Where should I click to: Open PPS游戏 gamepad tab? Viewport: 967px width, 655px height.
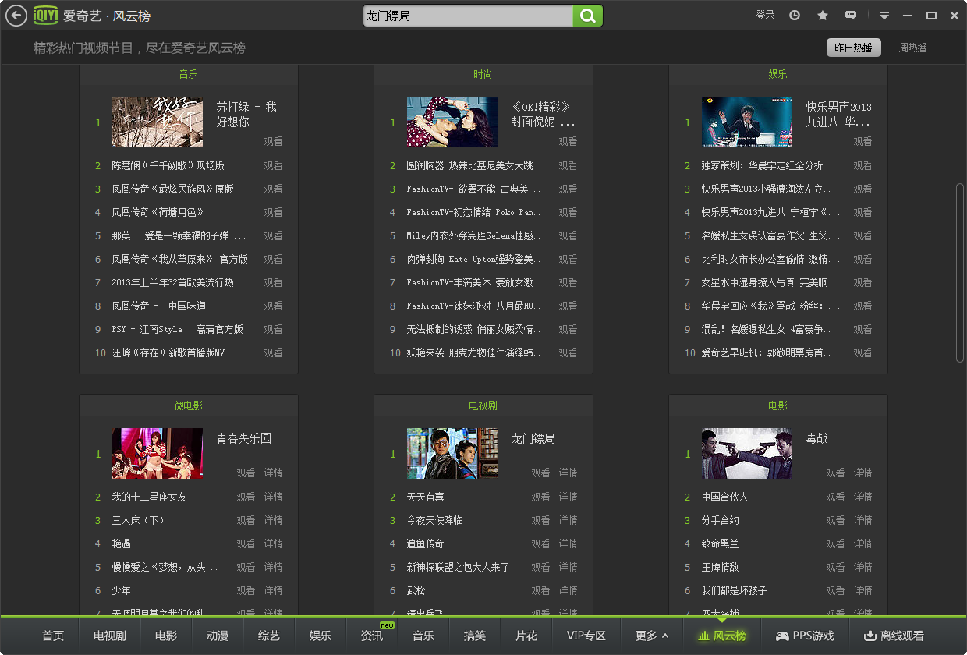(804, 636)
